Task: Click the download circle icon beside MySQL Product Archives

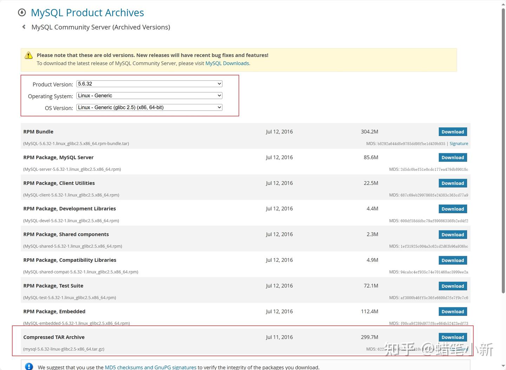Action: [x=22, y=13]
